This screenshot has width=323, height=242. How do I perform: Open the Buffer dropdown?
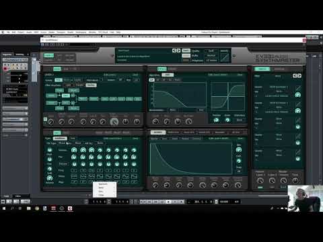tap(211, 56)
